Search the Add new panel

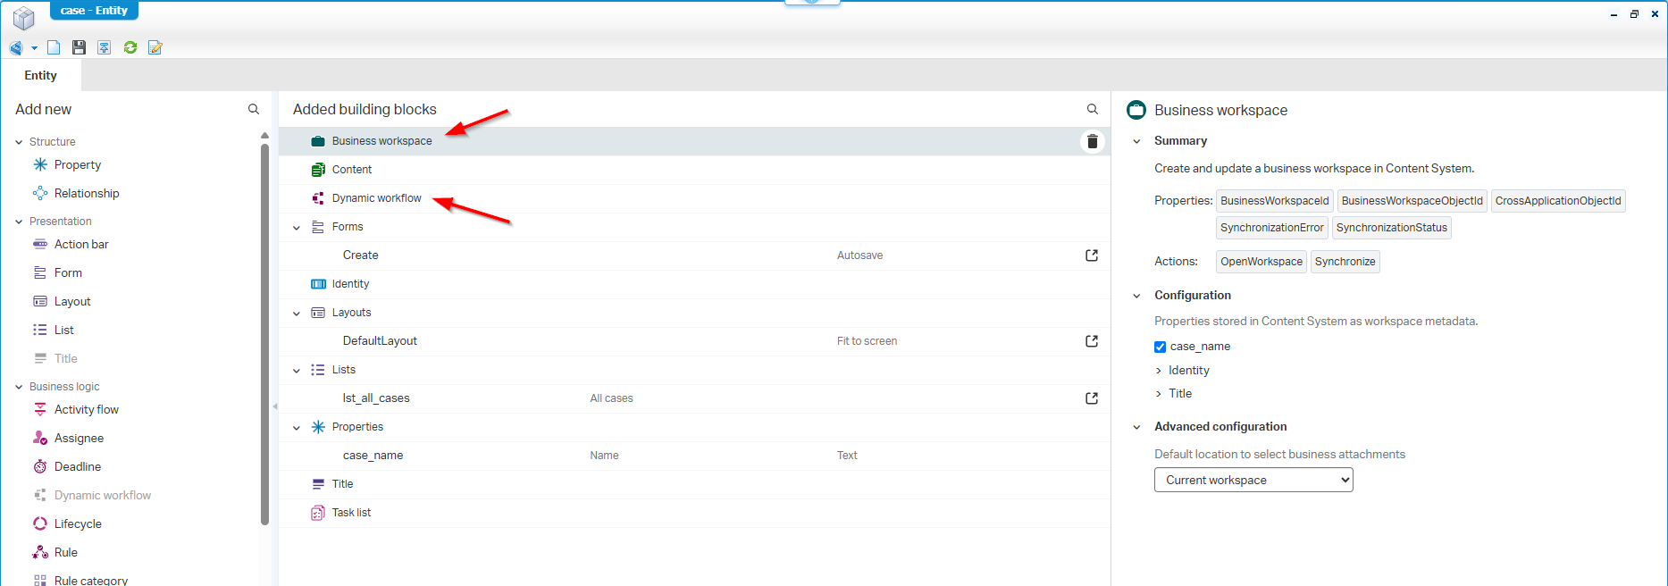254,109
